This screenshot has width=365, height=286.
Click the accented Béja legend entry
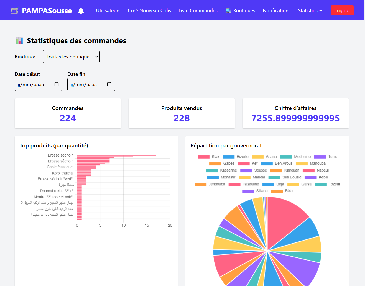click(x=282, y=191)
